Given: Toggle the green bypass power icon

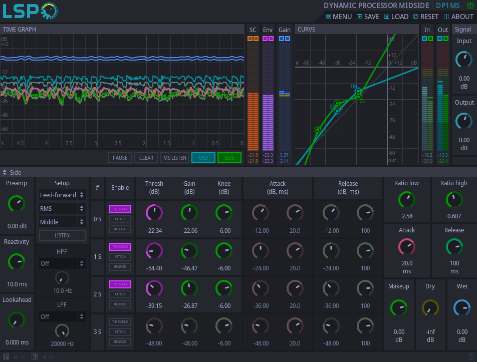Looking at the screenshot, I should pyautogui.click(x=470, y=6).
